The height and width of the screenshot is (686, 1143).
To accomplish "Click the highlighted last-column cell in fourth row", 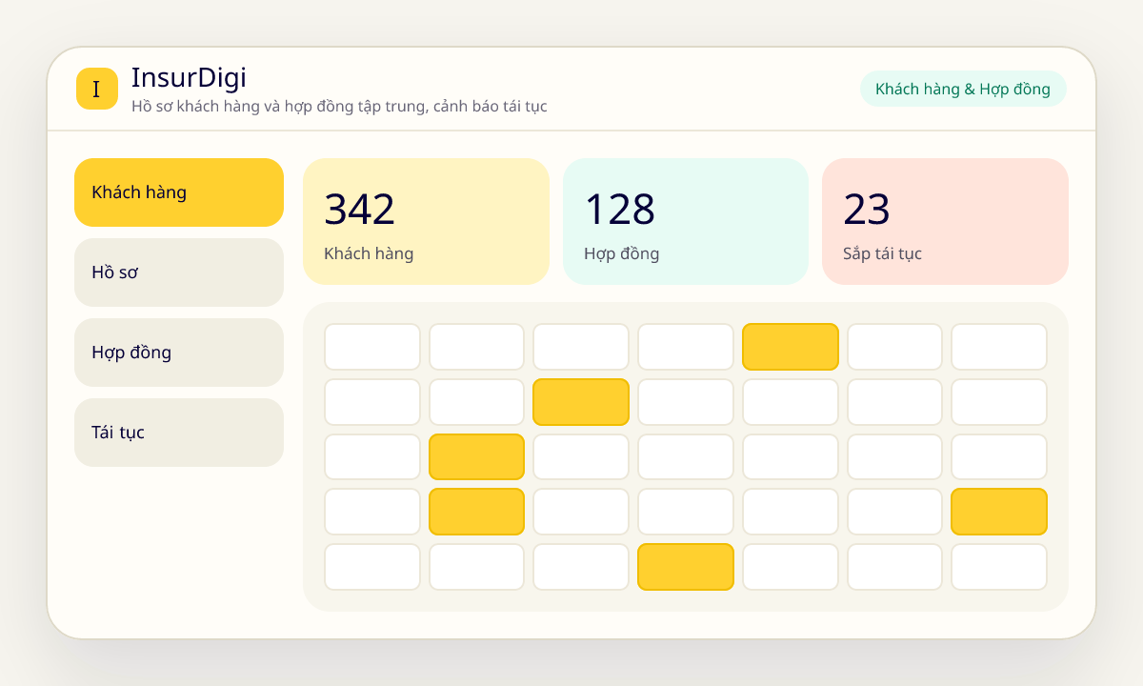I will pyautogui.click(x=999, y=512).
